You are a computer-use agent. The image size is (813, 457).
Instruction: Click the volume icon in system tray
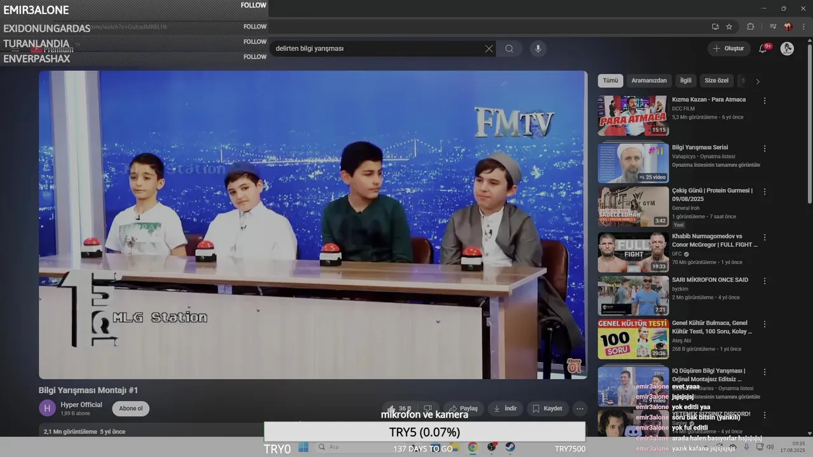pyautogui.click(x=770, y=447)
